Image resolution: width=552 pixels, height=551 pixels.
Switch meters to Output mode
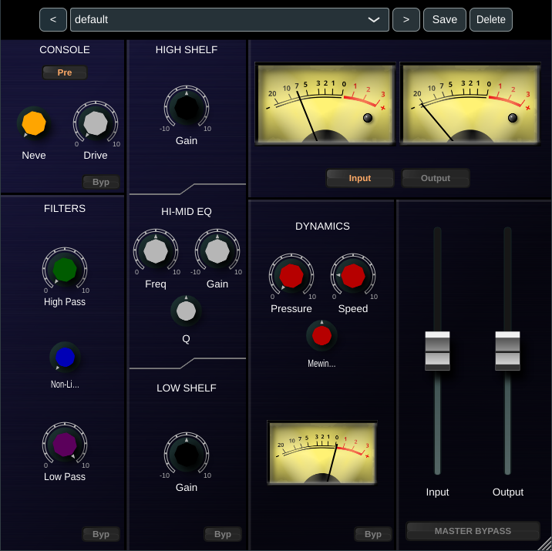[x=436, y=178]
